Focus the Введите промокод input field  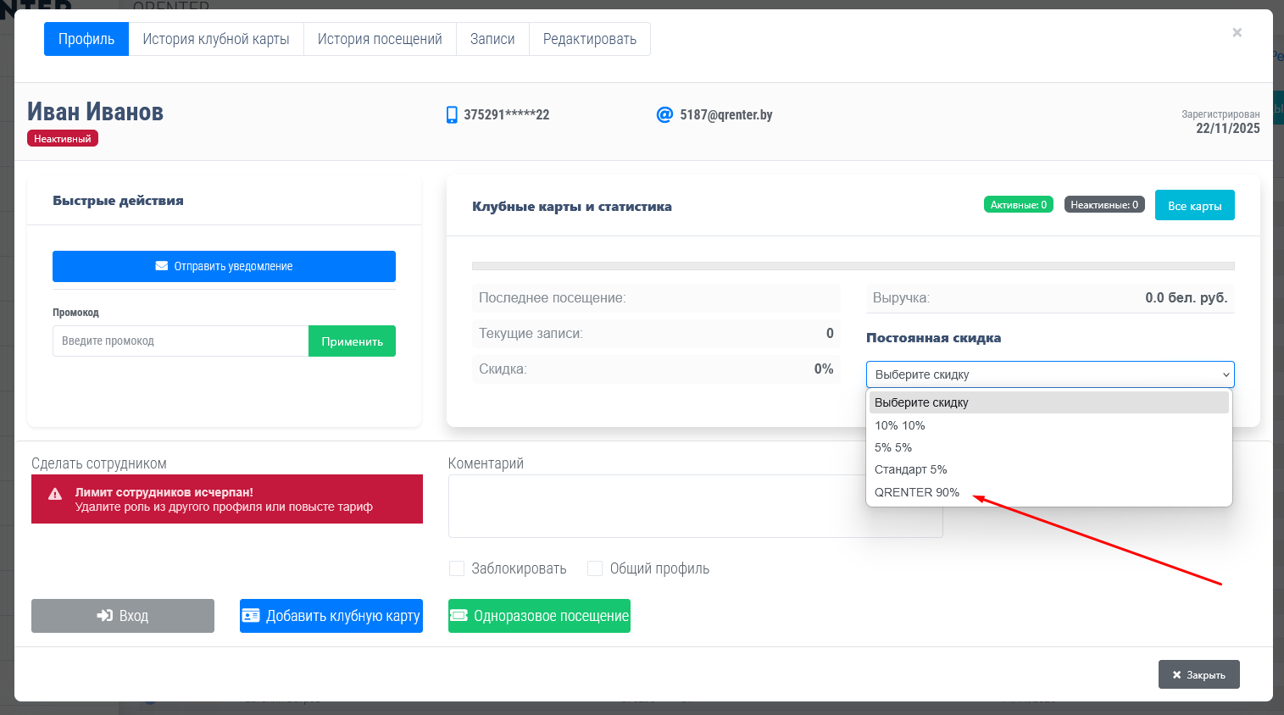pyautogui.click(x=181, y=341)
